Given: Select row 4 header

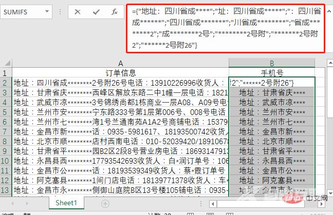Looking at the screenshot, I should coord(6,102).
